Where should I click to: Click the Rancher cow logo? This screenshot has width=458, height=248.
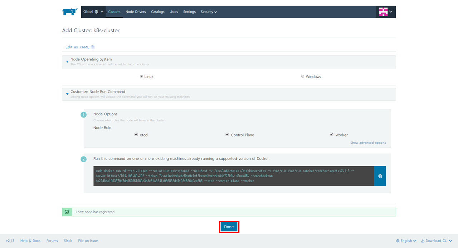pyautogui.click(x=70, y=12)
